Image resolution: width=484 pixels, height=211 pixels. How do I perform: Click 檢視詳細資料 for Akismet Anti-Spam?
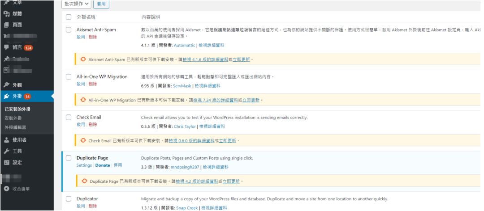click(212, 45)
